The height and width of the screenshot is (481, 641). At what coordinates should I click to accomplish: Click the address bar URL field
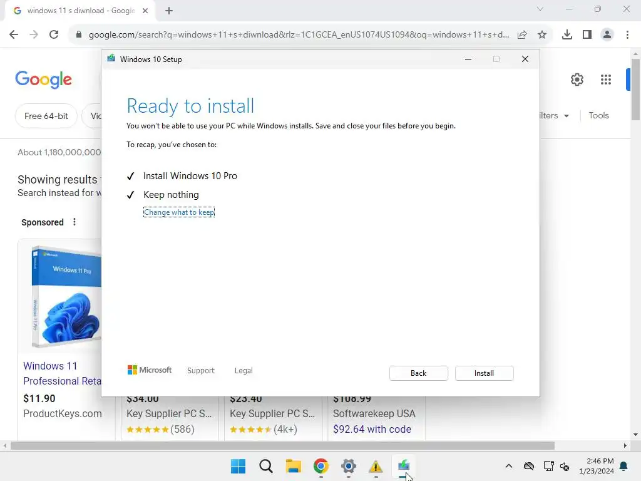click(299, 35)
